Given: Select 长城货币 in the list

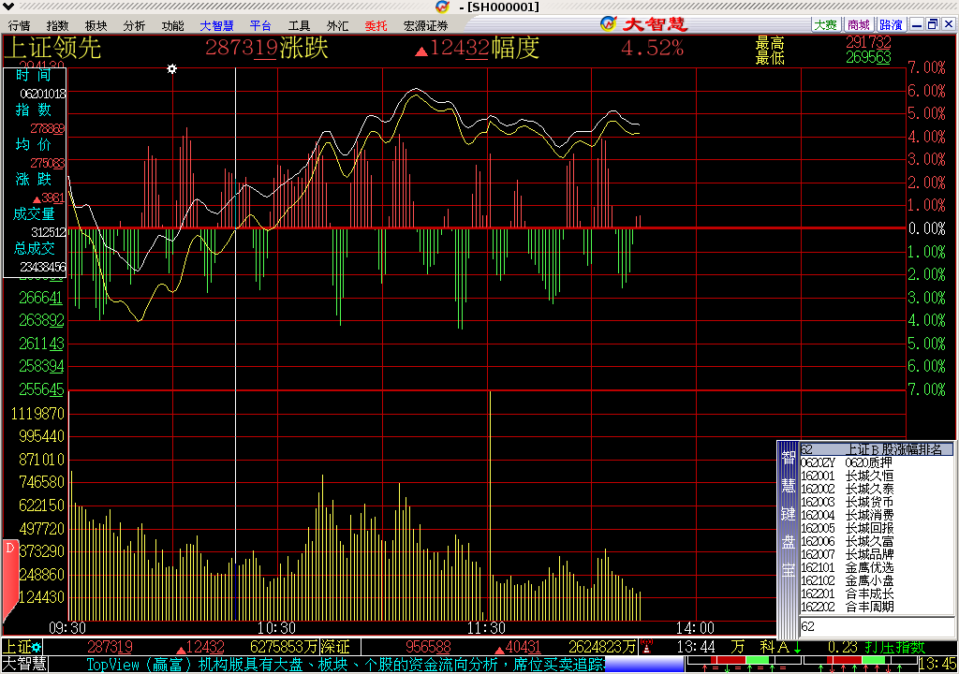Looking at the screenshot, I should tap(877, 502).
